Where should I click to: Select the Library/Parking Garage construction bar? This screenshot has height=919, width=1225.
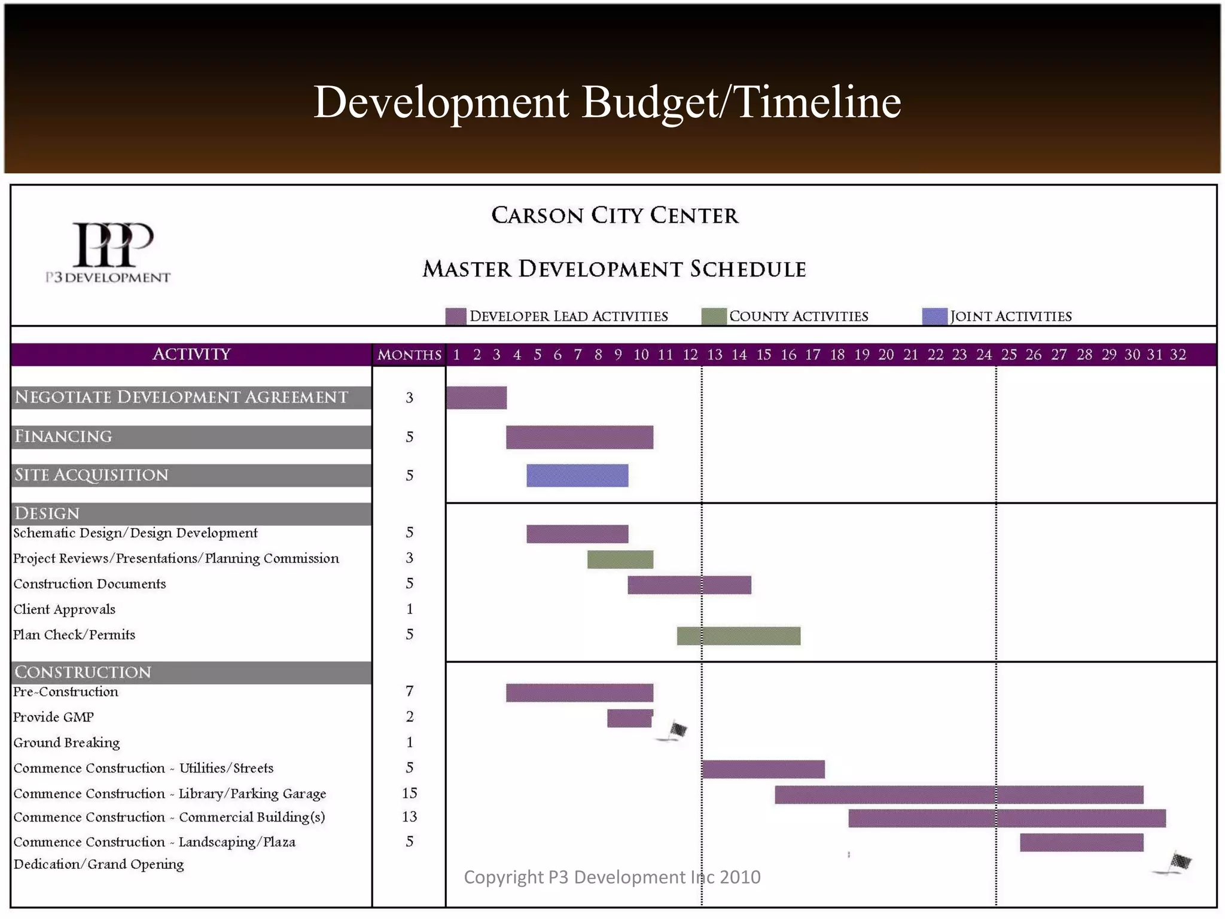pyautogui.click(x=959, y=795)
